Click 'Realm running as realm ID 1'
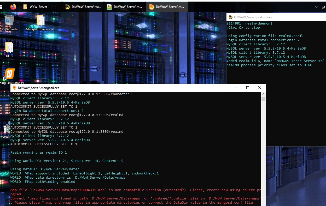Viewport: 326px width, 206px height. tap(39, 153)
